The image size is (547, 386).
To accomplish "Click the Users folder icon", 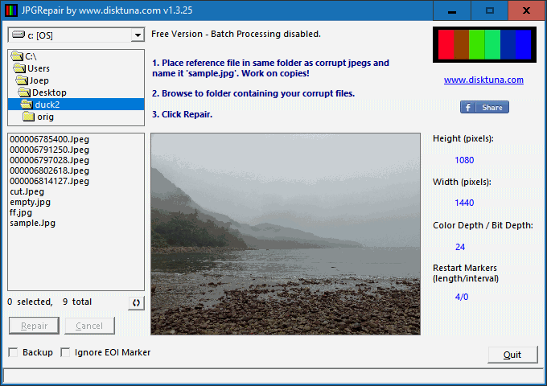I will 19,68.
